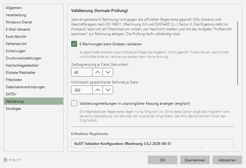Click the settings panel vertical scrollbar
The width and height of the screenshot is (246, 168).
click(x=238, y=53)
